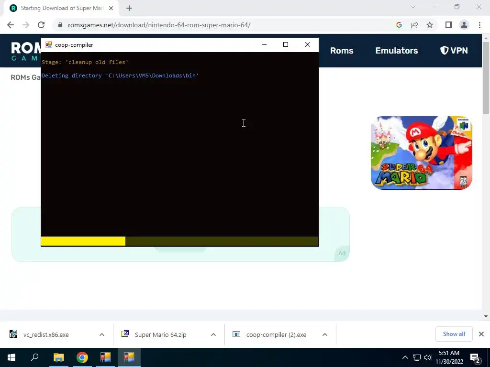
Task: Open vc_redist.x86.exe download item
Action: point(46,335)
